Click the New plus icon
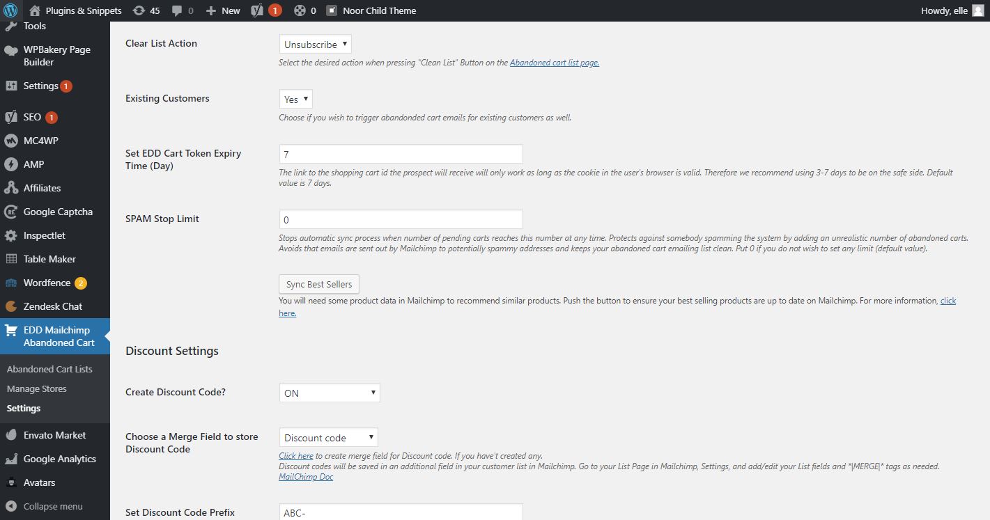 point(211,11)
